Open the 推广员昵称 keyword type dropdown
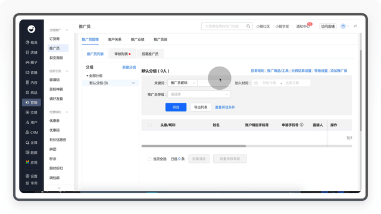This screenshot has width=381, height=214. point(182,83)
